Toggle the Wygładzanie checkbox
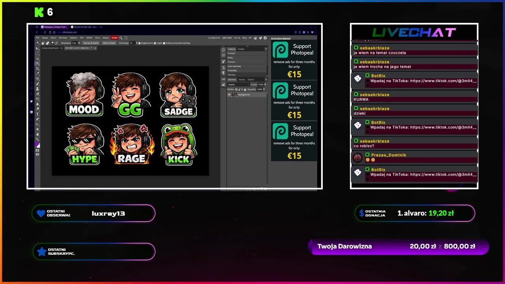Image resolution: width=505 pixels, height=284 pixels. click(140, 43)
